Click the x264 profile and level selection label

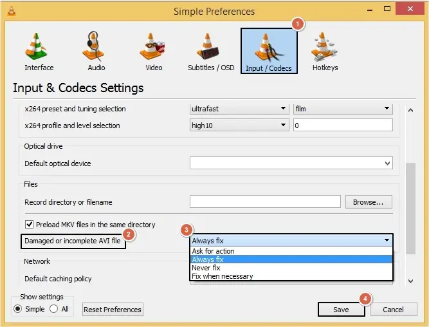(72, 126)
